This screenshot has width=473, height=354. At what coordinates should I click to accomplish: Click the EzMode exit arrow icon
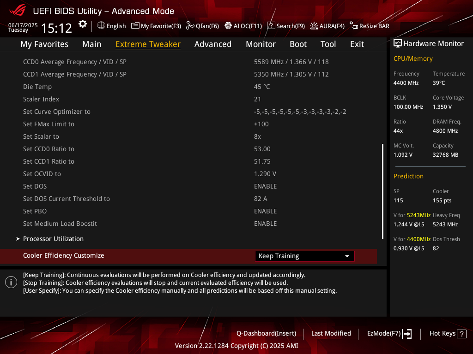pyautogui.click(x=407, y=334)
